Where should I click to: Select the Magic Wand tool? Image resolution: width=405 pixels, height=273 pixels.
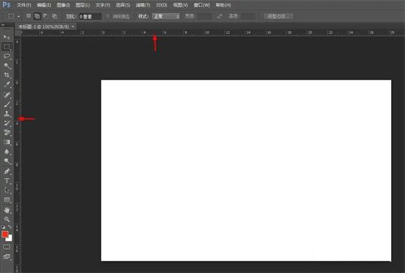(x=7, y=65)
